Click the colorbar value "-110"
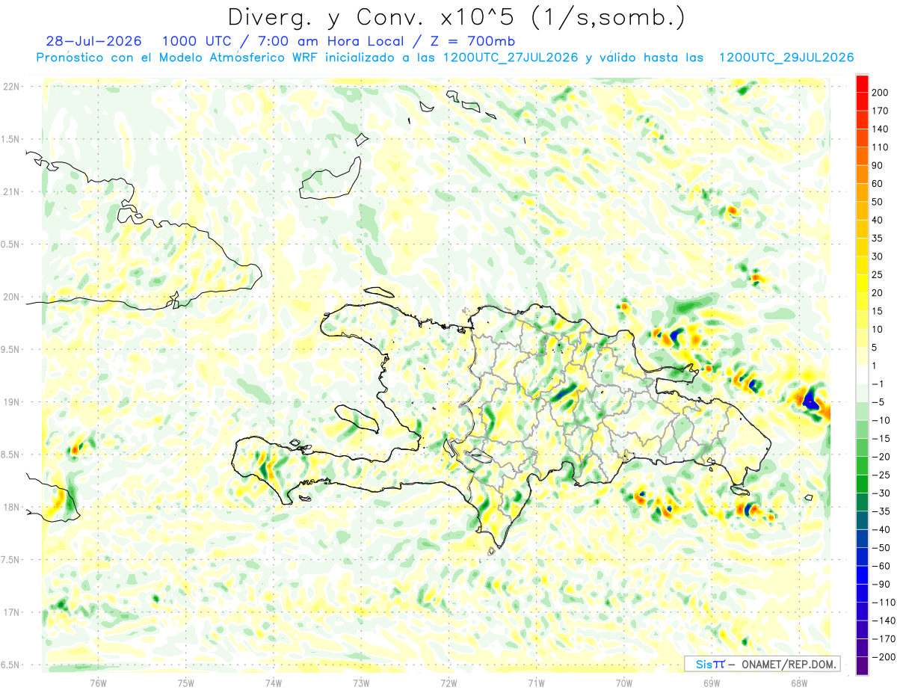 884,602
